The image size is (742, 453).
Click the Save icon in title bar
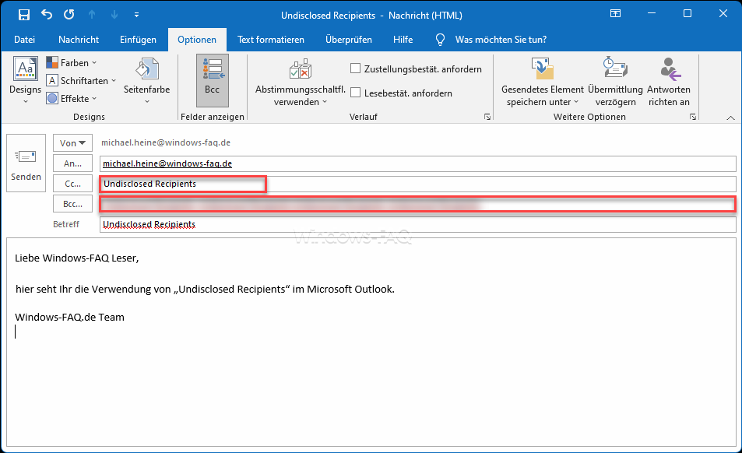(23, 15)
